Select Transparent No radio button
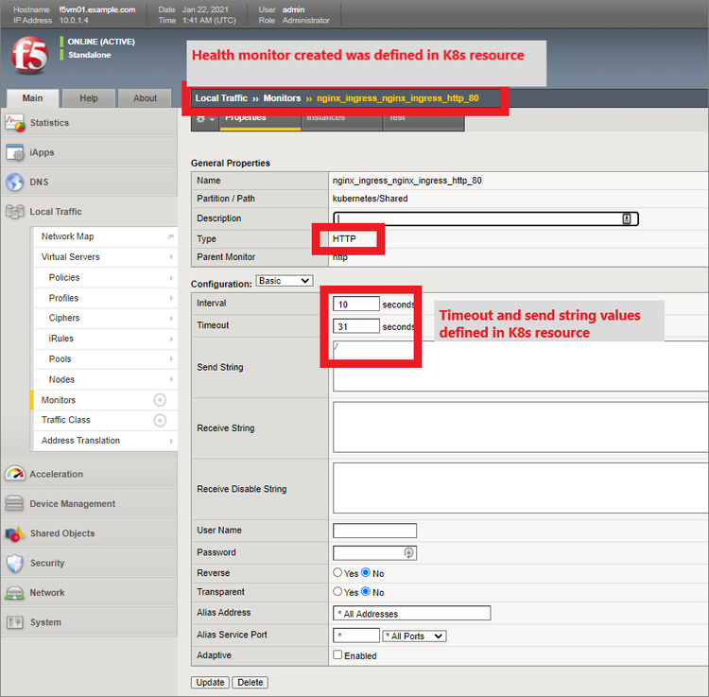 coord(366,592)
